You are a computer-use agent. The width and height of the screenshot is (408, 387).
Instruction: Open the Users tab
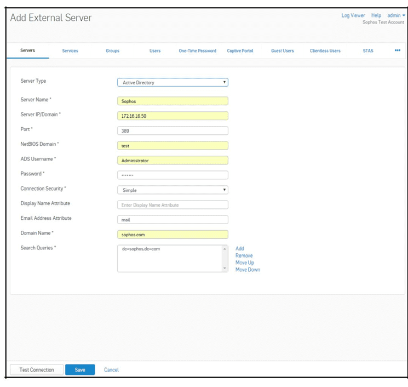155,50
